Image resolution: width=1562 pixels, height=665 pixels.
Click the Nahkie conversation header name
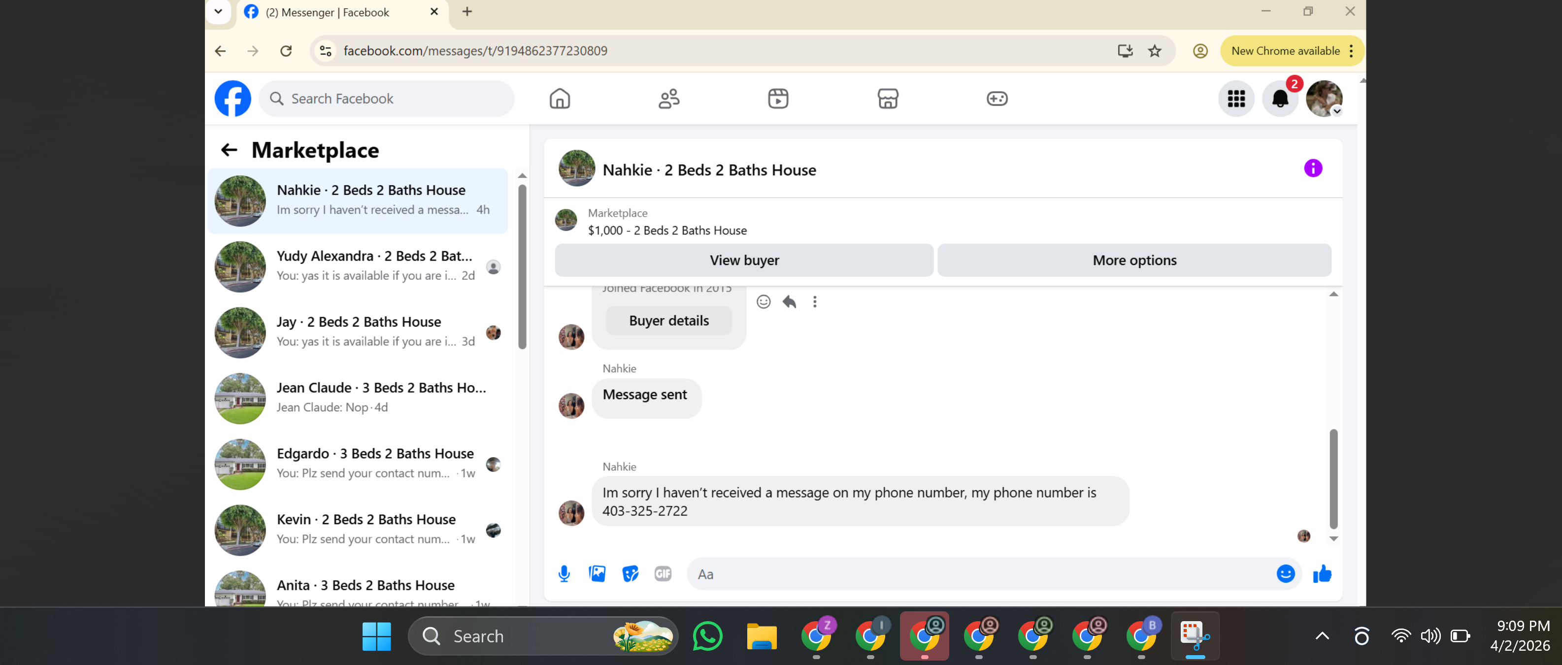[x=709, y=170]
